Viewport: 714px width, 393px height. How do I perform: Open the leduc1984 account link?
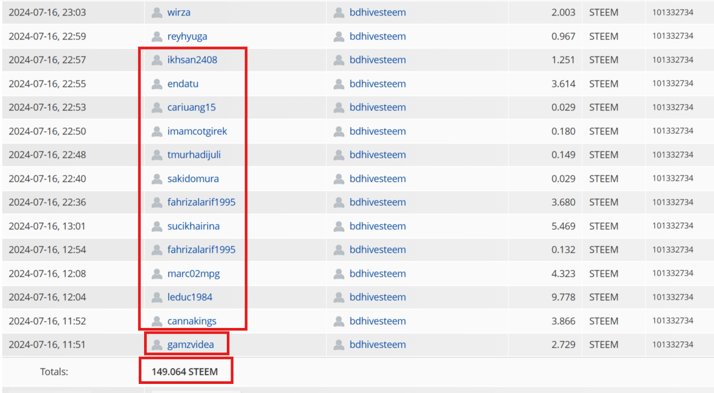pyautogui.click(x=190, y=297)
